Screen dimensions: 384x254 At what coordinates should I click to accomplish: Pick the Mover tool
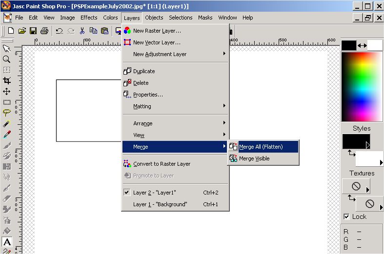[7, 92]
